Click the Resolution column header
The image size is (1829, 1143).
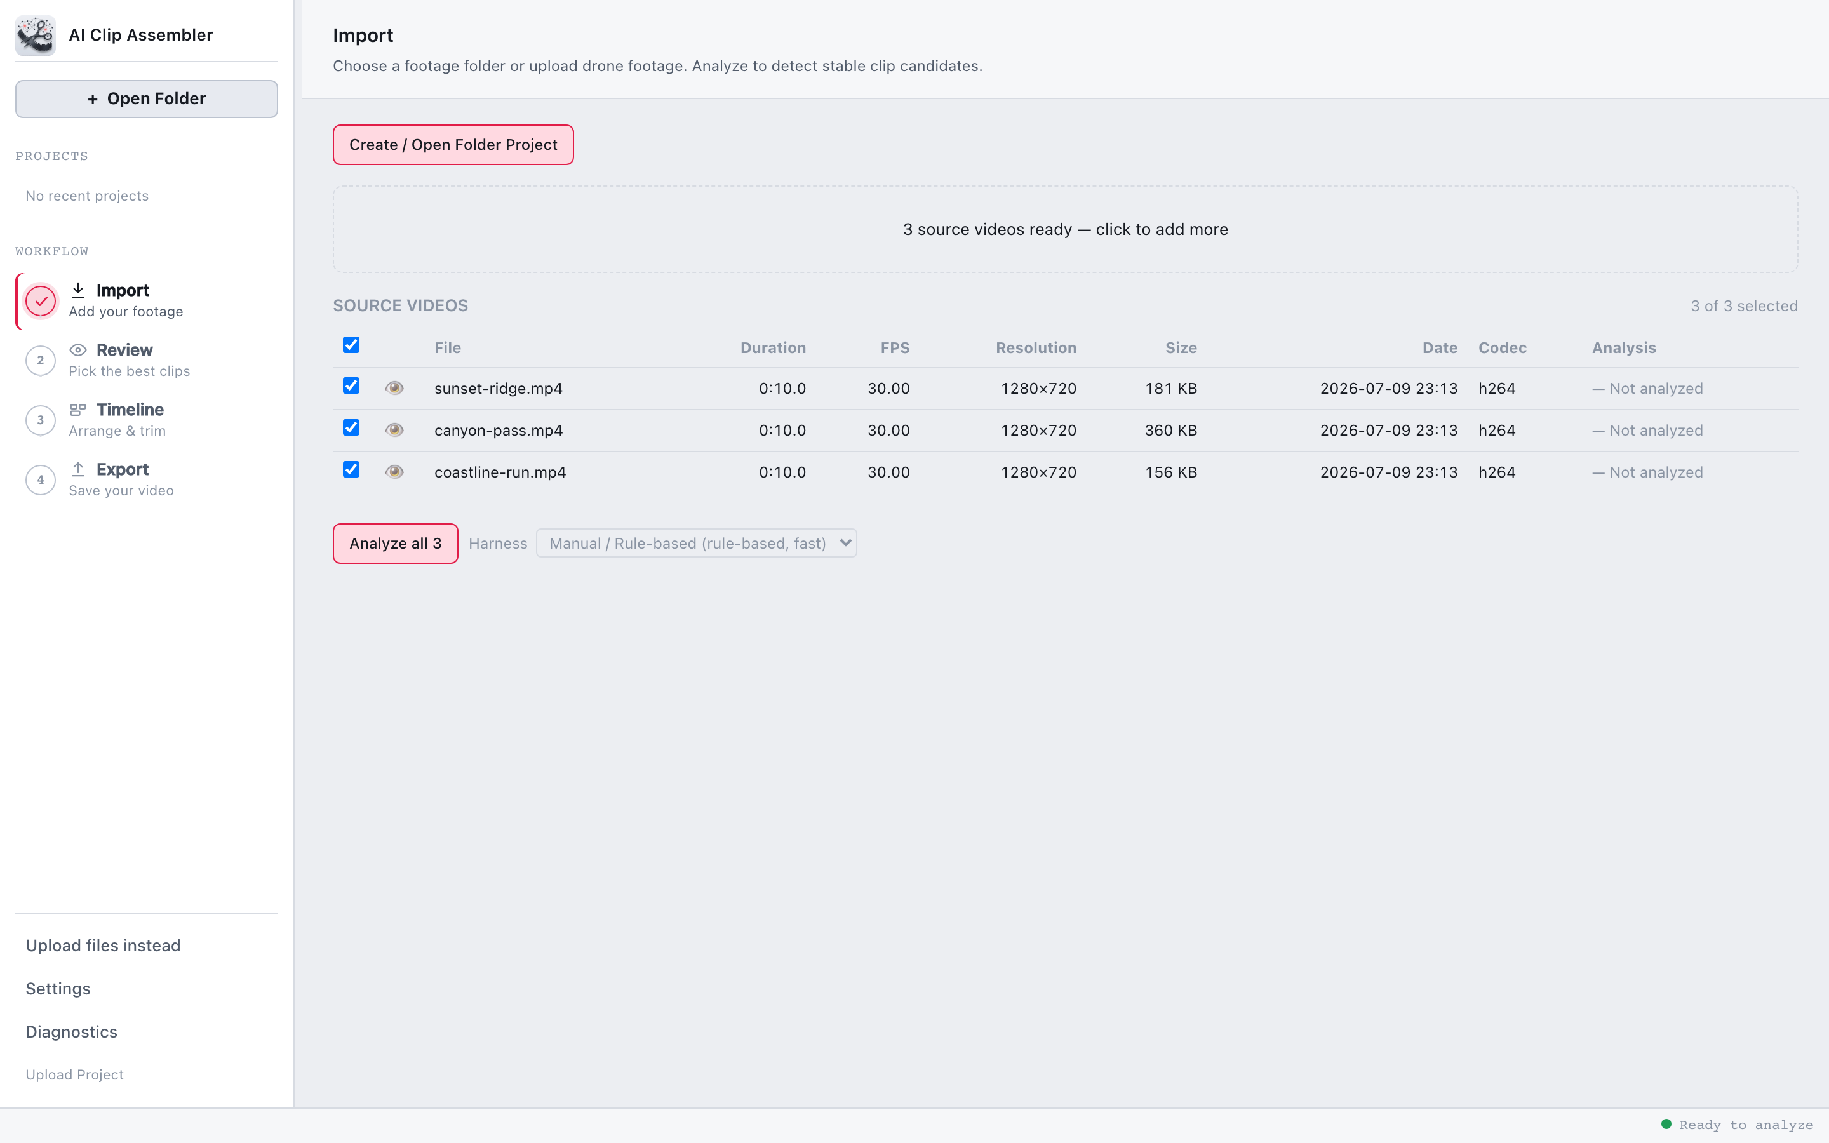(x=1036, y=348)
